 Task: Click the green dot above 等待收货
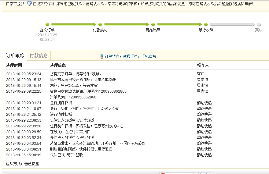(x=206, y=25)
